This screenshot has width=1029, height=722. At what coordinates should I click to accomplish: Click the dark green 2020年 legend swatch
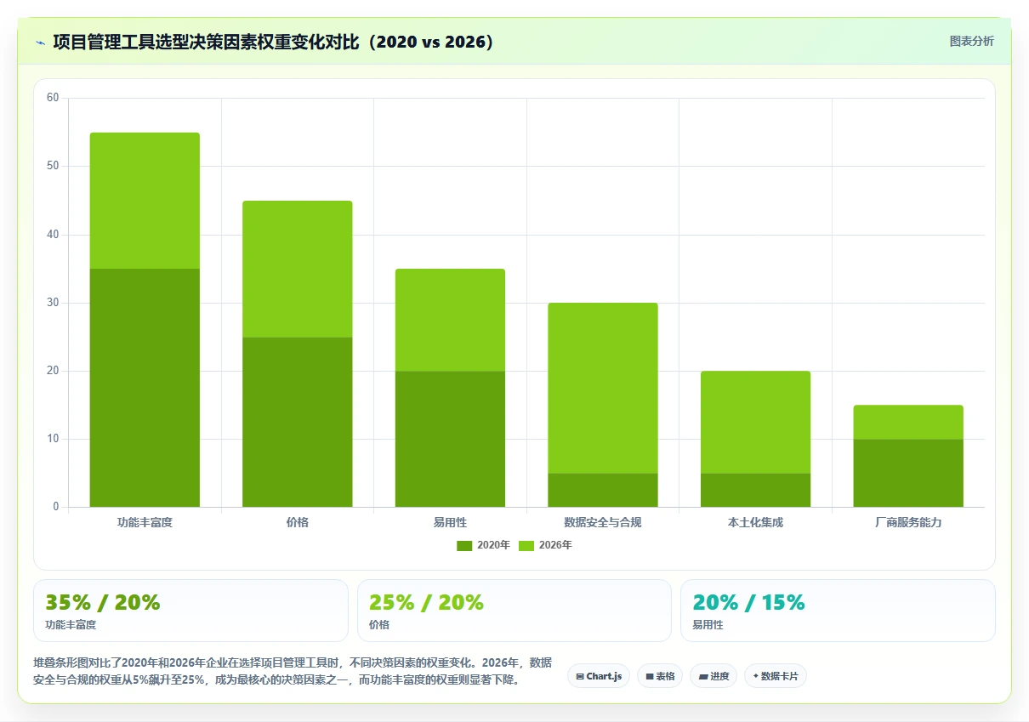tap(464, 545)
